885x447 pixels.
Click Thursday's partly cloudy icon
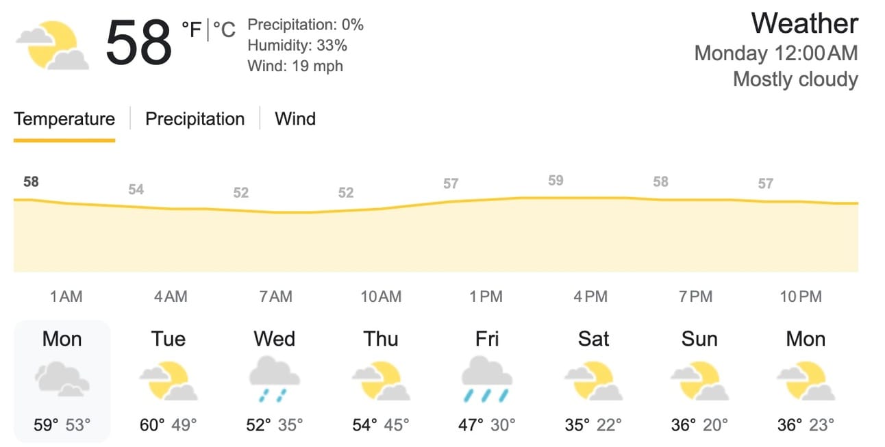click(381, 381)
